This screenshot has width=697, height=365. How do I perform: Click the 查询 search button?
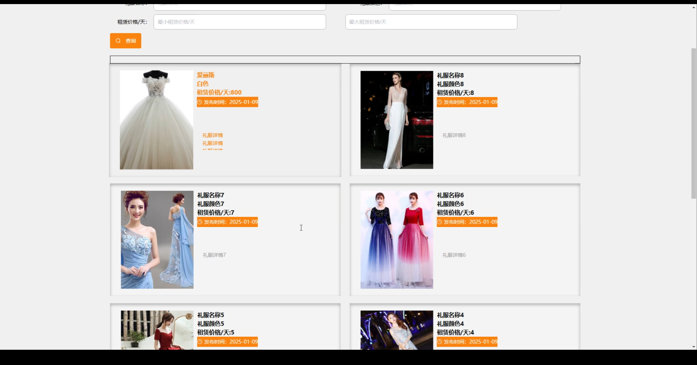(x=126, y=41)
